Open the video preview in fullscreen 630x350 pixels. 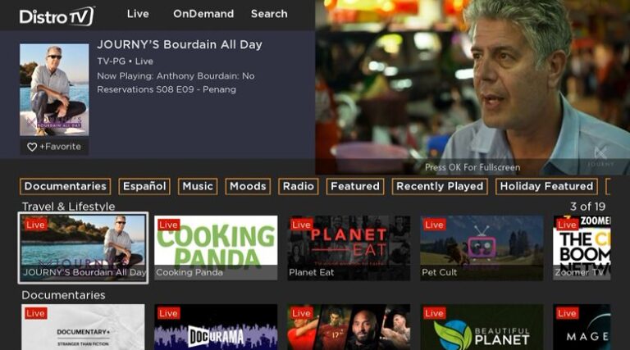pyautogui.click(x=472, y=87)
